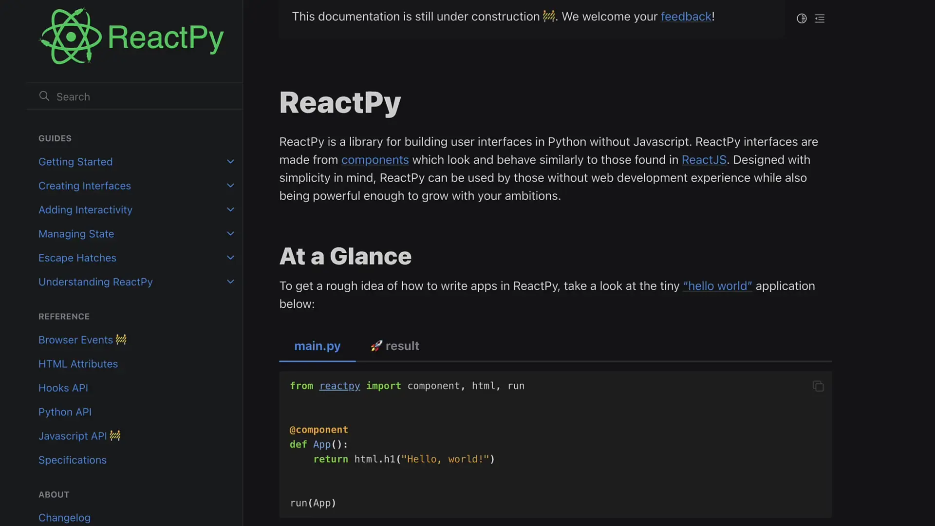Click the rocket icon on result tab

376,346
